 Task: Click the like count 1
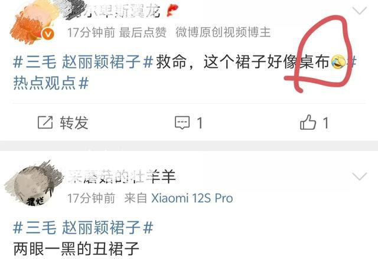coord(325,123)
